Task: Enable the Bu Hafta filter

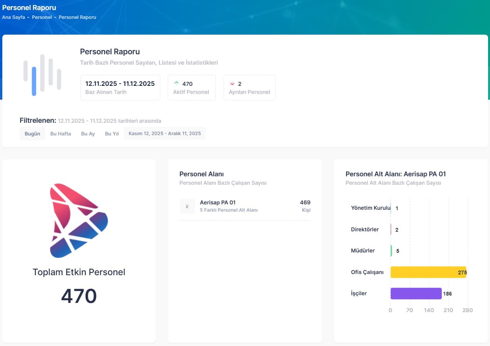Action: click(60, 134)
